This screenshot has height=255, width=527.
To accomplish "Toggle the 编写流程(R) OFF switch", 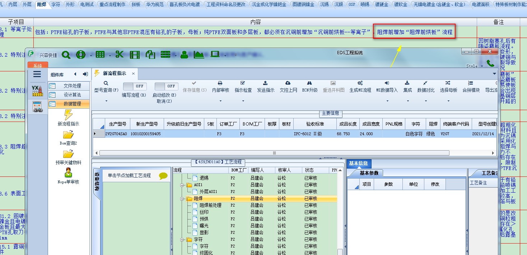I will tap(135, 86).
